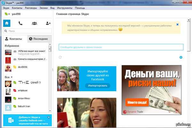Click the avatar of Anton Pilnov
The height and width of the screenshot is (128, 192).
tap(8, 100)
